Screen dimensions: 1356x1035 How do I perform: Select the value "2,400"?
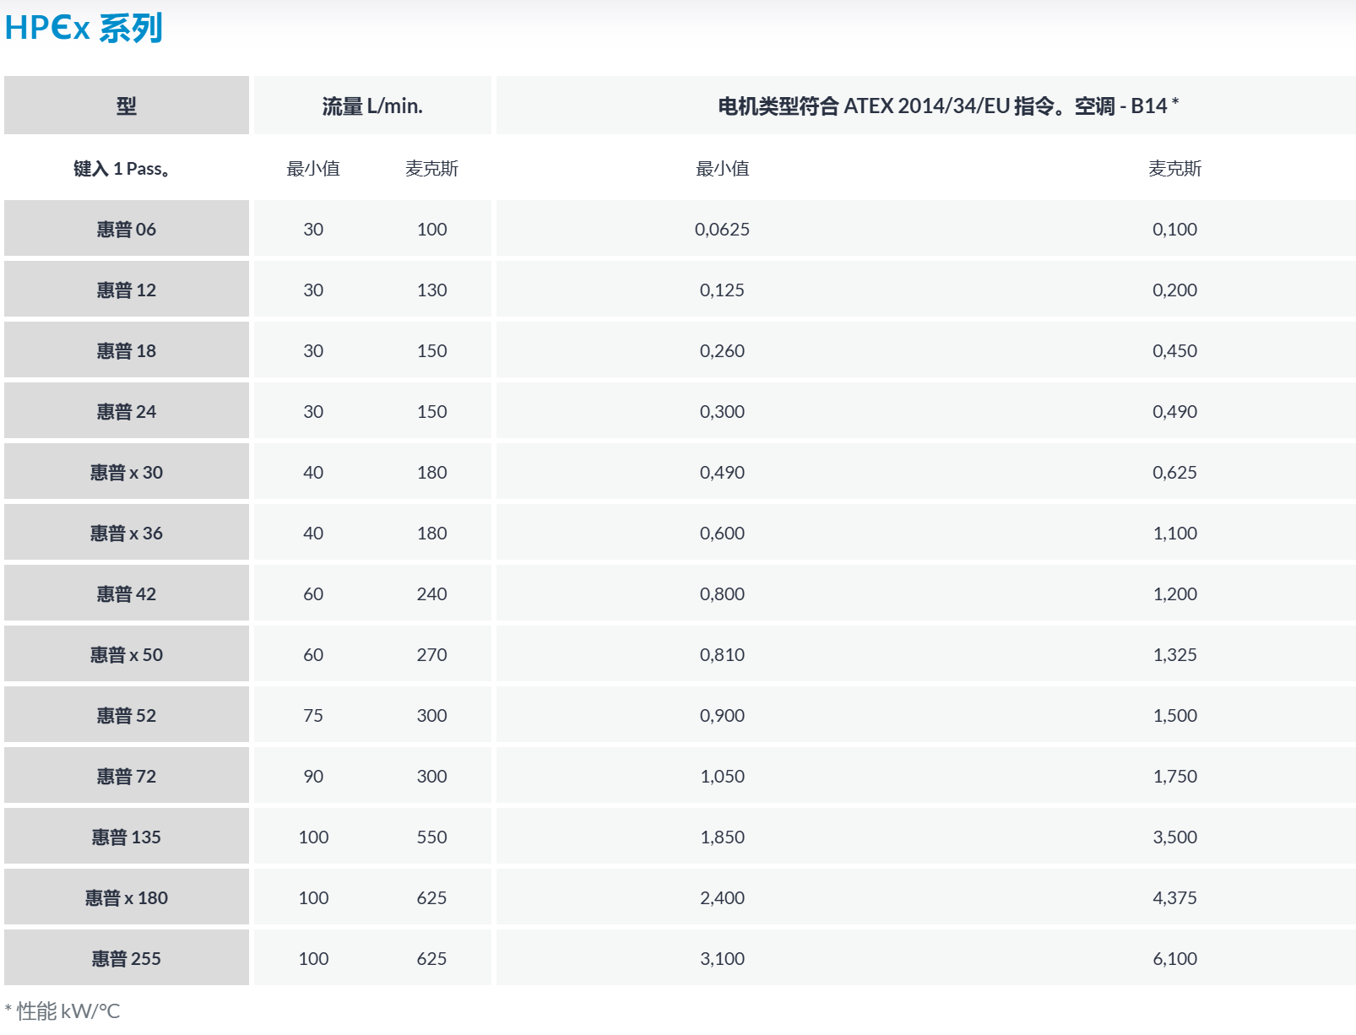pyautogui.click(x=723, y=898)
